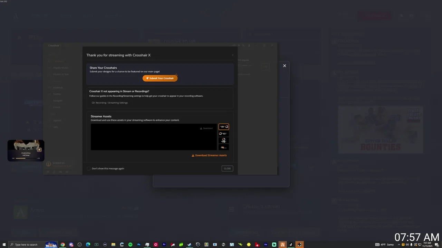Click the Thank you for streaming with Crosshair X title
This screenshot has height=248, width=442.
point(118,55)
